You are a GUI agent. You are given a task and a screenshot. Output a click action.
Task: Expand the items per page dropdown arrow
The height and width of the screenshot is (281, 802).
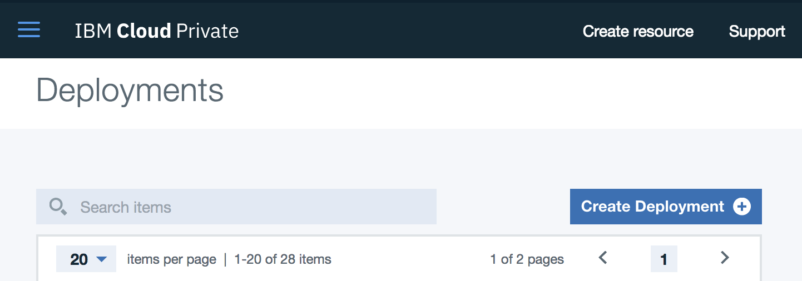pyautogui.click(x=101, y=259)
